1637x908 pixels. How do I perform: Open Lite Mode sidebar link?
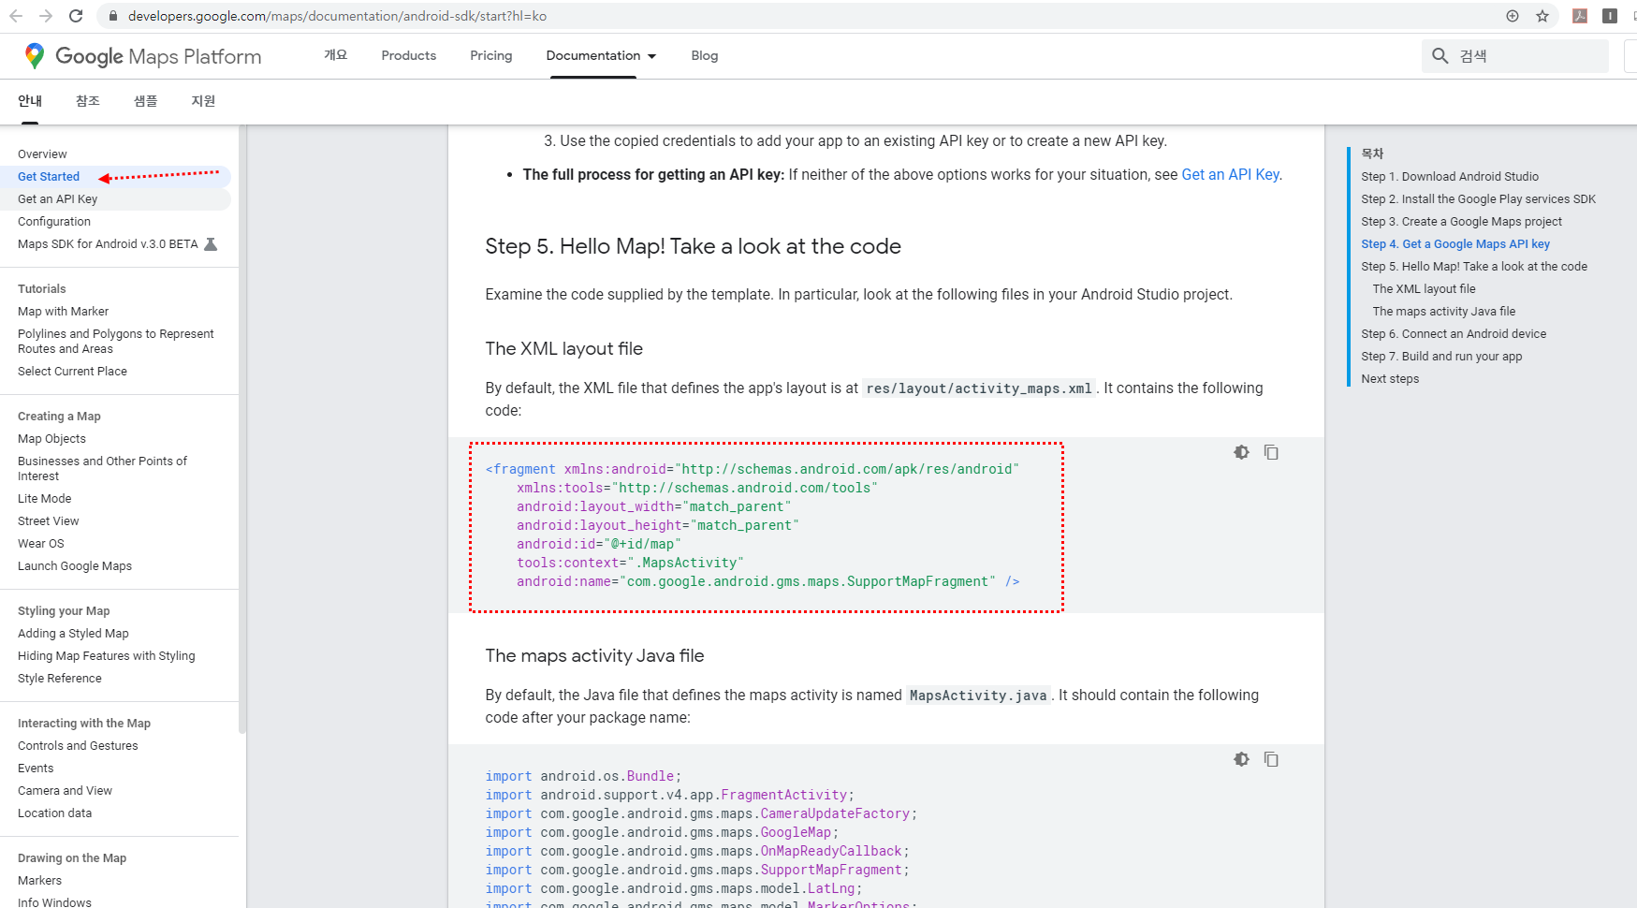point(44,499)
